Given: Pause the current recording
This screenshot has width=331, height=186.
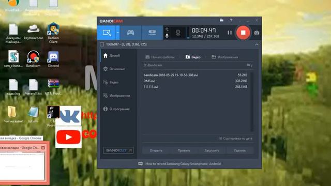Looking at the screenshot, I should tap(230, 33).
